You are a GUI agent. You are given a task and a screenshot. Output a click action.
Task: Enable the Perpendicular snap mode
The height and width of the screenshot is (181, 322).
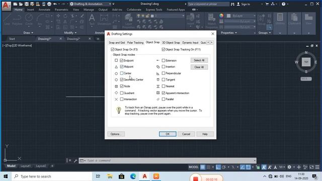(164, 73)
